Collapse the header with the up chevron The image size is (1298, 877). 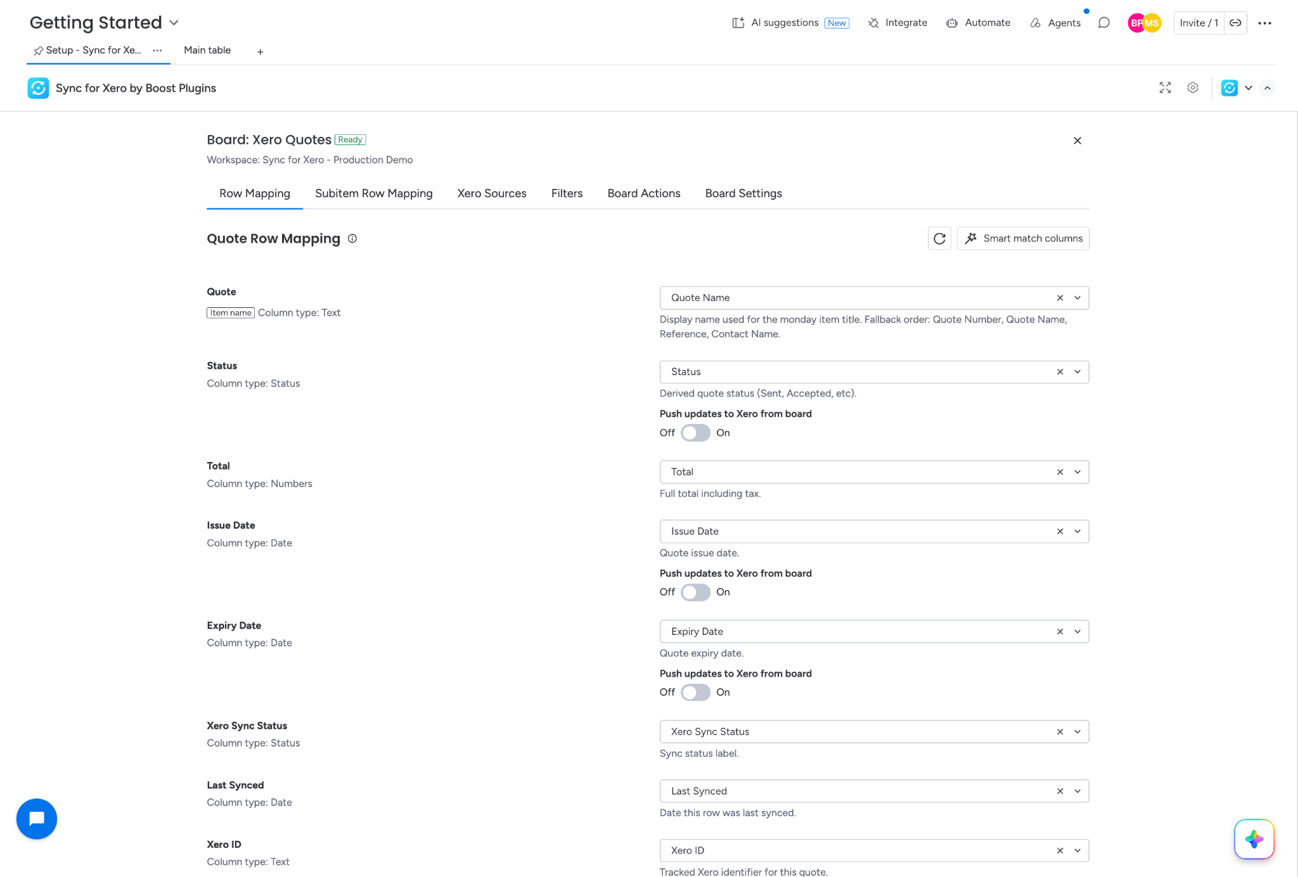tap(1268, 88)
